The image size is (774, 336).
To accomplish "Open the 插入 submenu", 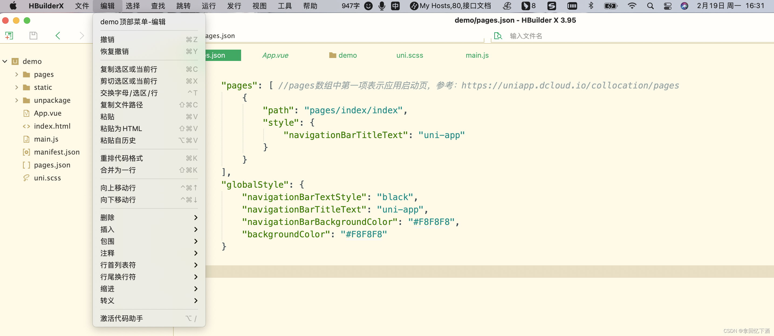I will (x=149, y=229).
